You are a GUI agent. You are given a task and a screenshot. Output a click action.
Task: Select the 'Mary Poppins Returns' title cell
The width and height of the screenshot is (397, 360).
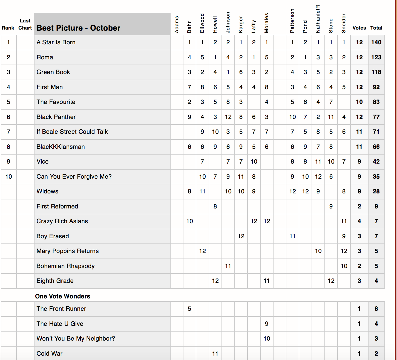coord(68,251)
